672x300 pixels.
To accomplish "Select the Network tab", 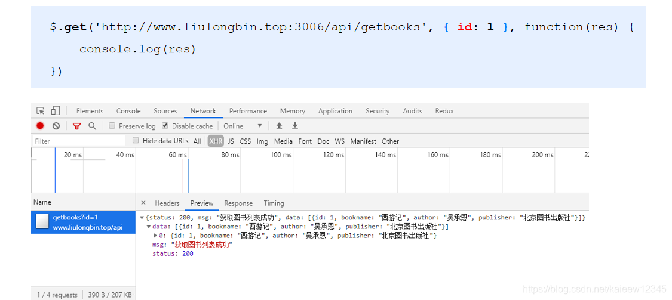I will click(203, 111).
